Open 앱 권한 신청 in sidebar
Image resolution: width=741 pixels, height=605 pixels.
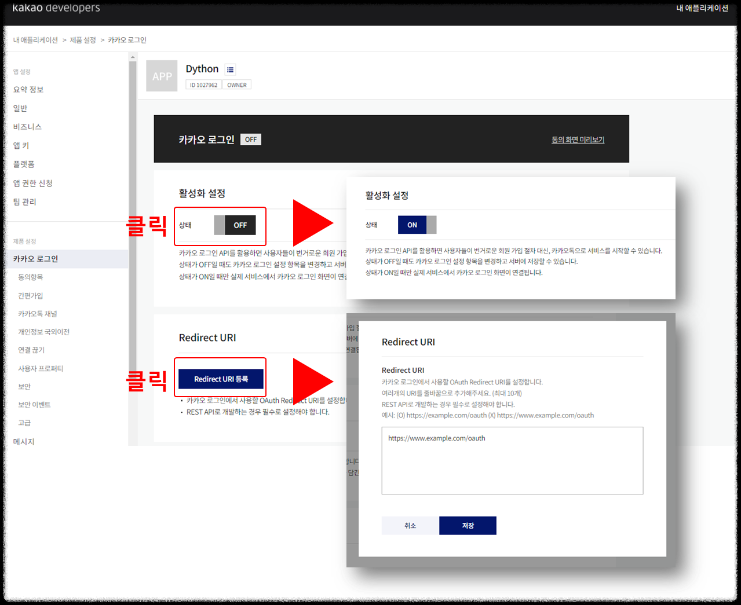[x=32, y=183]
